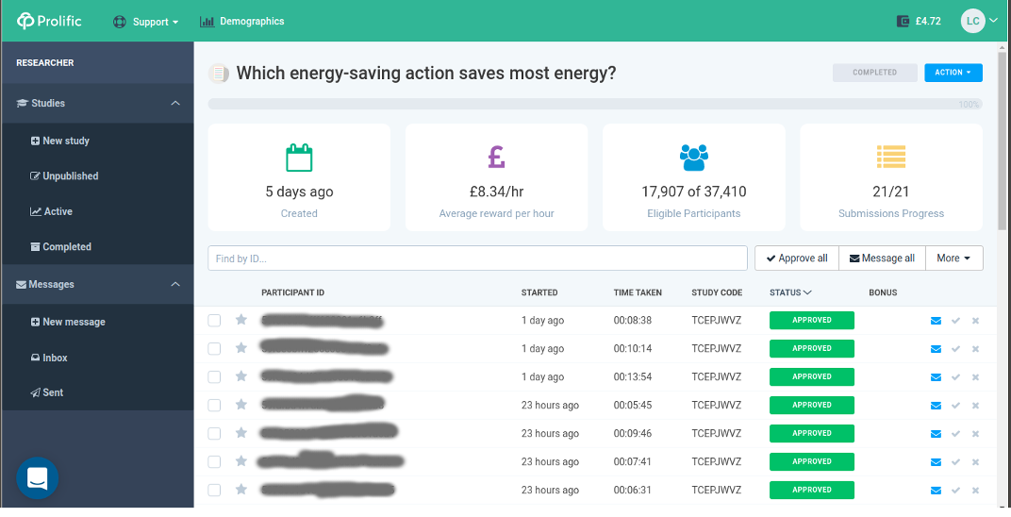Click approve checkmark for 00:13:54 row

pyautogui.click(x=955, y=377)
